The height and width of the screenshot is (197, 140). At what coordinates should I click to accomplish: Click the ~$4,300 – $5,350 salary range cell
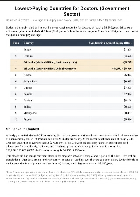[122, 69]
